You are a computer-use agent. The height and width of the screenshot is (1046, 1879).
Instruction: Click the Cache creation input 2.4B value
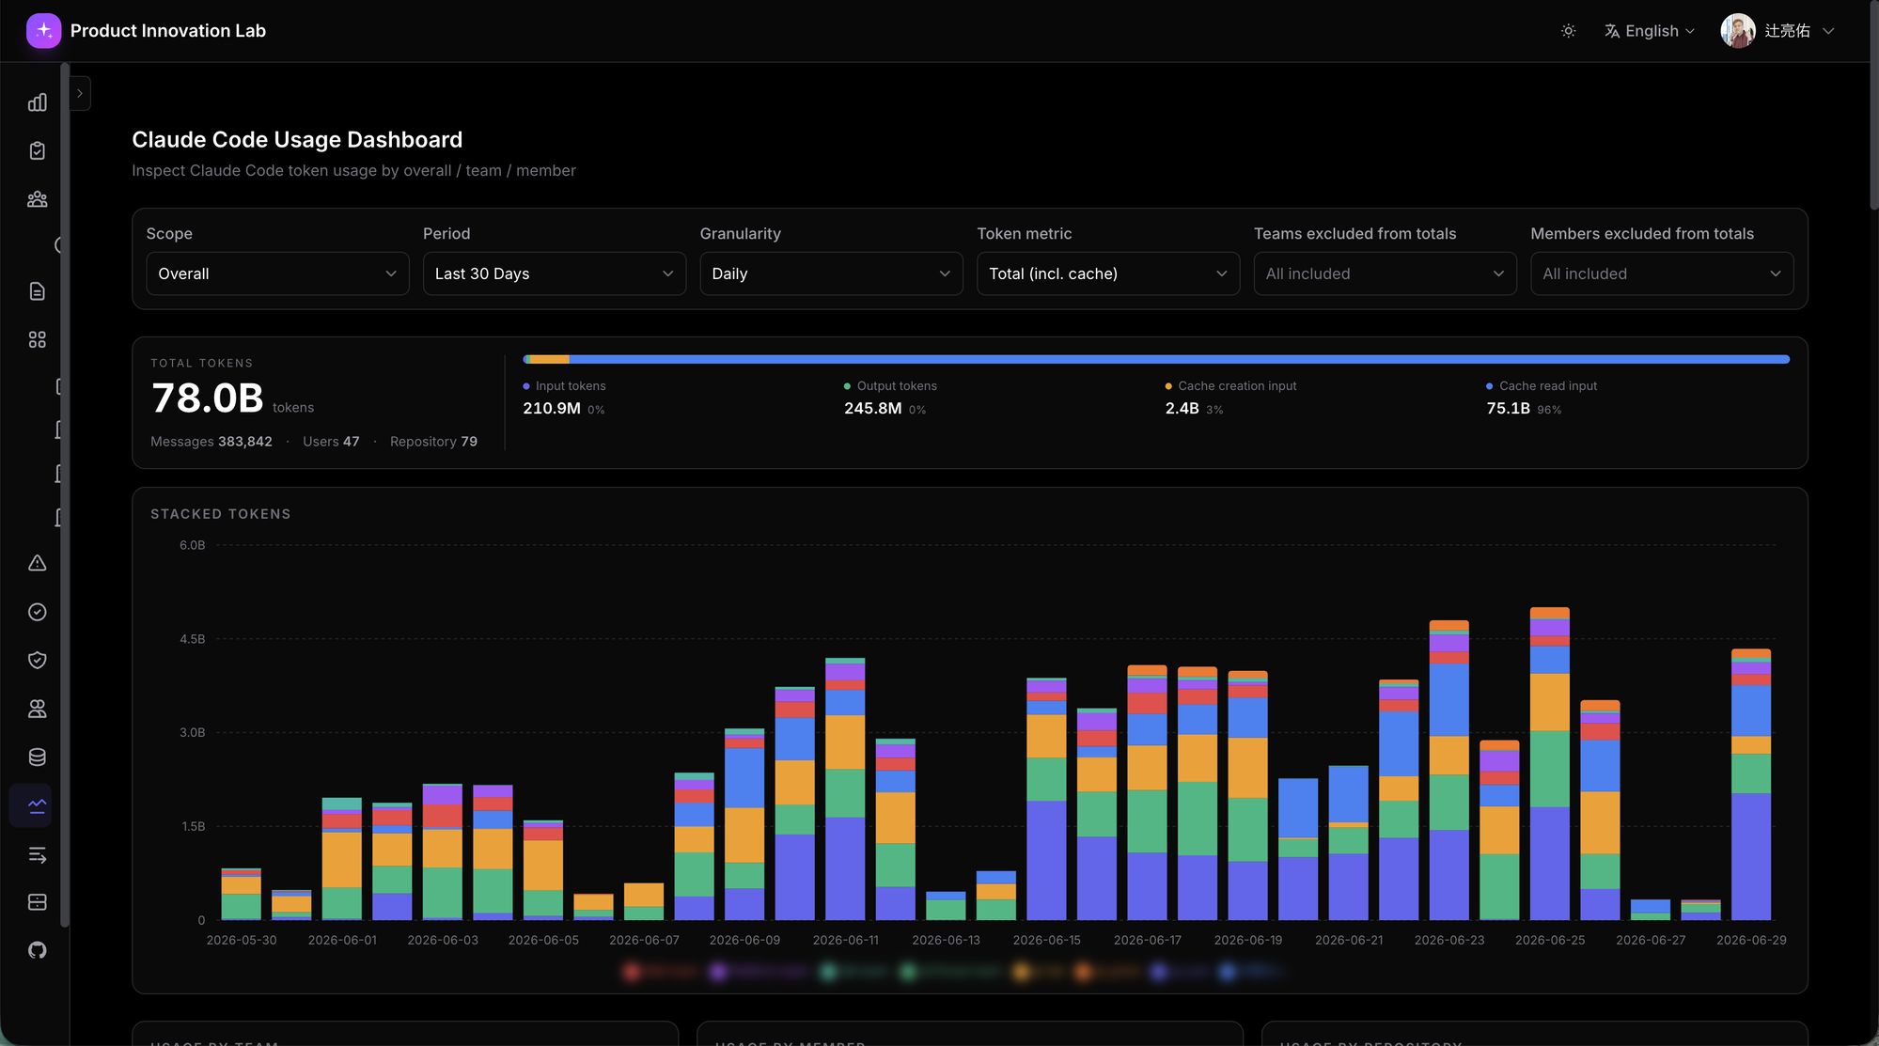click(1182, 409)
